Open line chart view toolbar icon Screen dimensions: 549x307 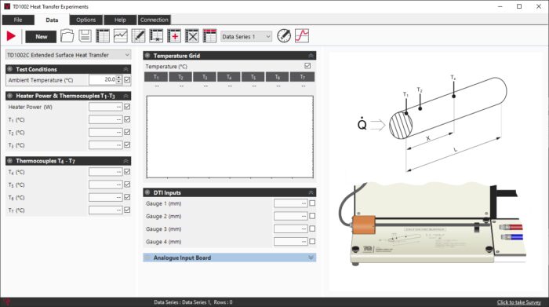[x=121, y=36]
